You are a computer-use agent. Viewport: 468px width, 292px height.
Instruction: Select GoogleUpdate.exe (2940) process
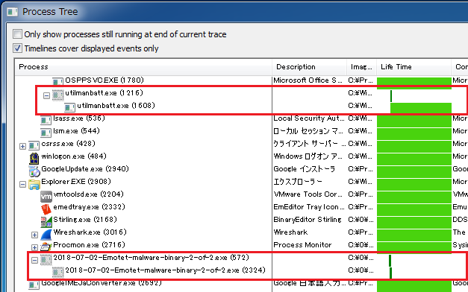pos(85,169)
